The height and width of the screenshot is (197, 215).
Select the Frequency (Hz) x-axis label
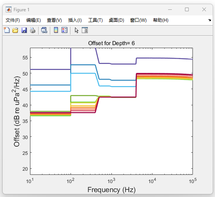(111, 190)
